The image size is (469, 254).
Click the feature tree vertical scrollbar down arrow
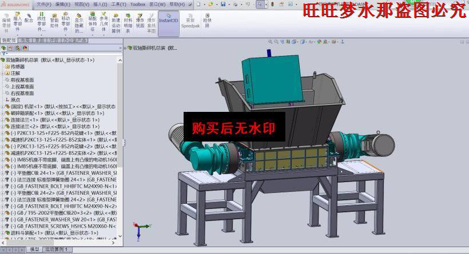tap(120, 236)
